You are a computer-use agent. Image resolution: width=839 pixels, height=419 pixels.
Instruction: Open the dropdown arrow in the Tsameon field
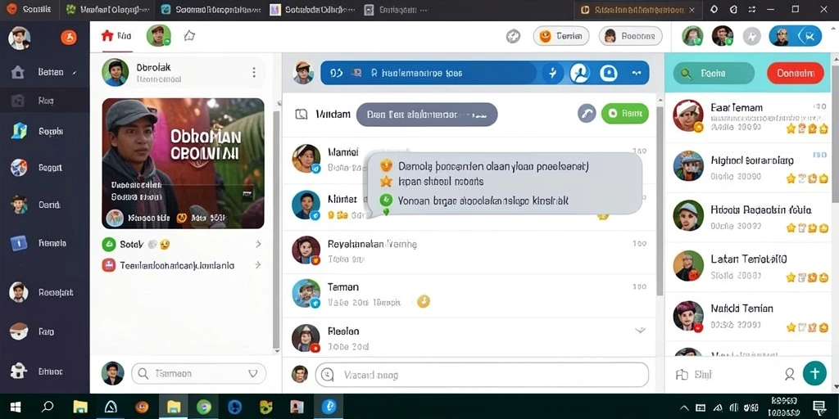coord(252,373)
